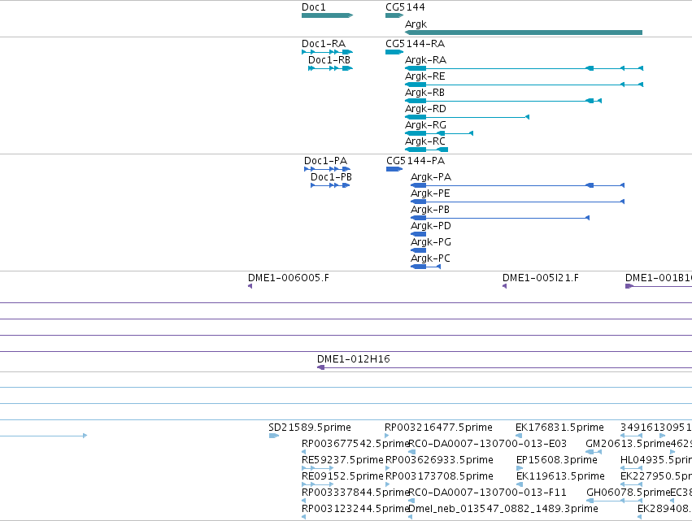Select the DME1-006O05.F arrow marker
Image resolution: width=692 pixels, height=521 pixels.
(x=250, y=286)
